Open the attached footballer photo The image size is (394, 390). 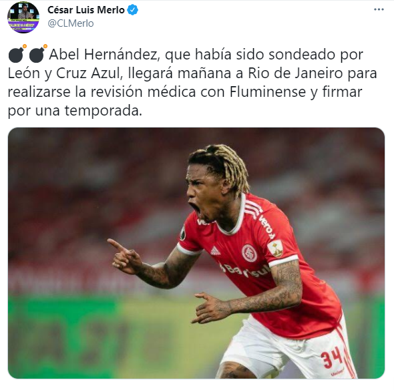pos(196,253)
